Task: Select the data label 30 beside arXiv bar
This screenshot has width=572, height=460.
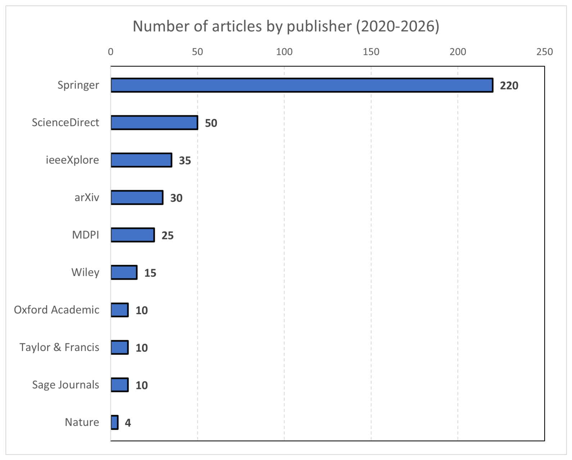Action: click(x=176, y=198)
